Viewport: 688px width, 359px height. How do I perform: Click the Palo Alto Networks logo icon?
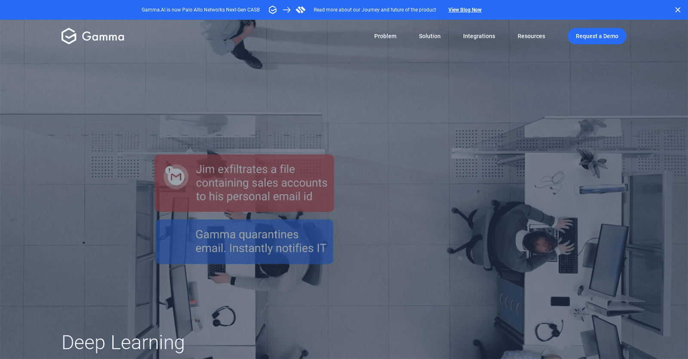point(301,10)
